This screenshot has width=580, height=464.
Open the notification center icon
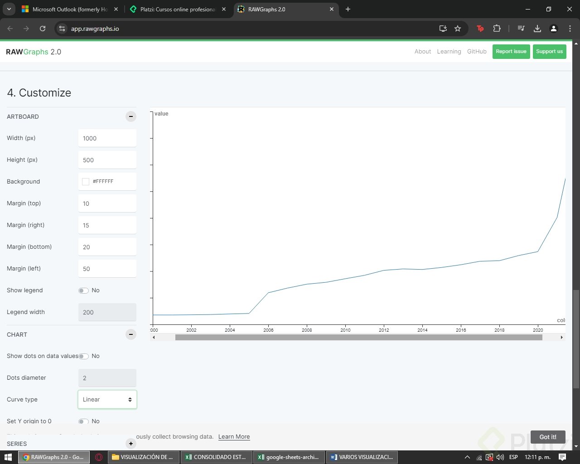(562, 457)
